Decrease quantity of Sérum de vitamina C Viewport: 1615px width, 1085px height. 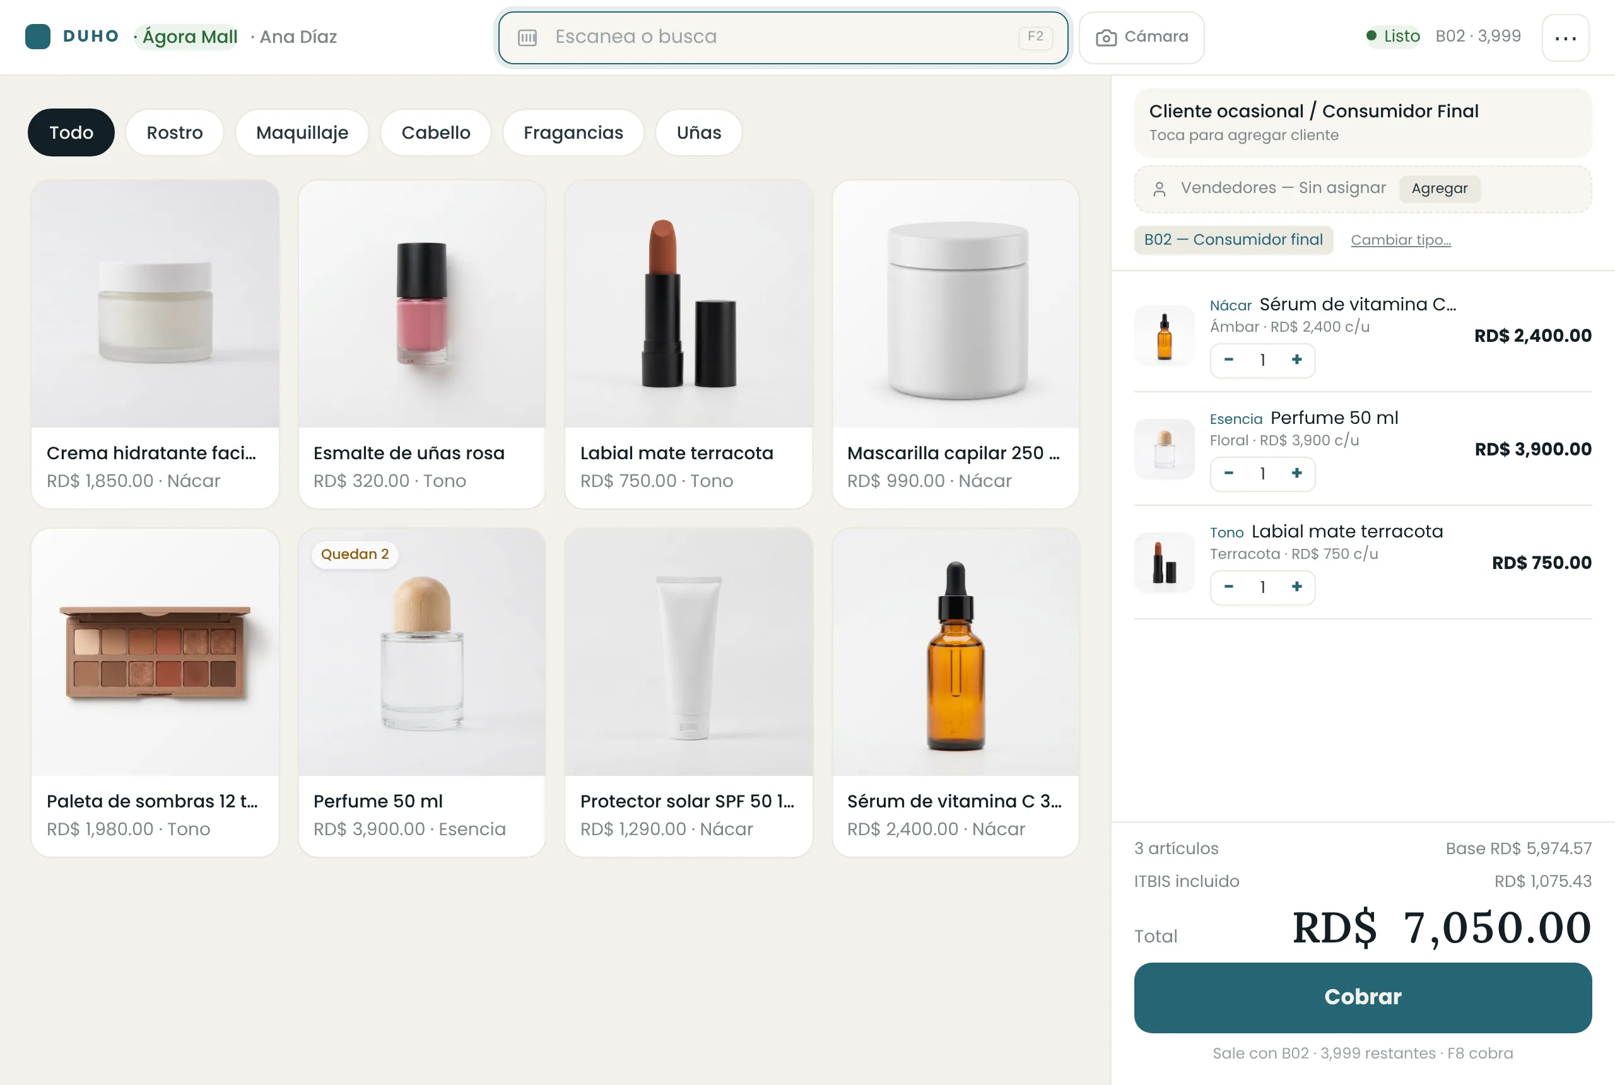tap(1229, 360)
